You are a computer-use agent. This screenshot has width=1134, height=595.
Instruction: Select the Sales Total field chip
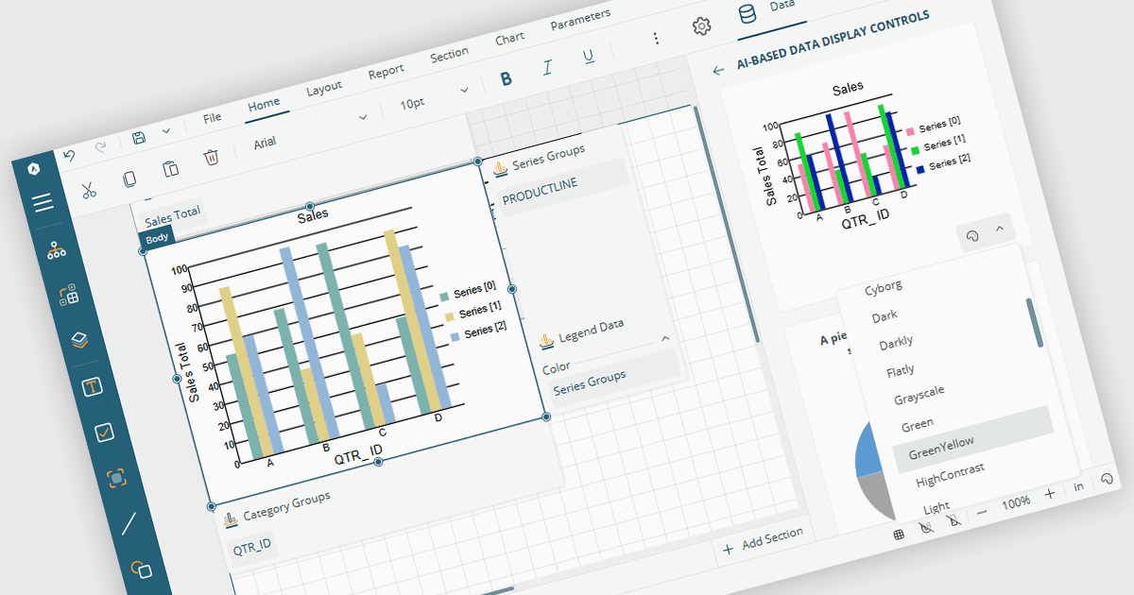click(171, 217)
